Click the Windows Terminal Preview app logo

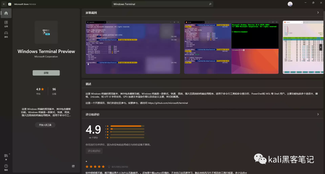(x=46, y=32)
